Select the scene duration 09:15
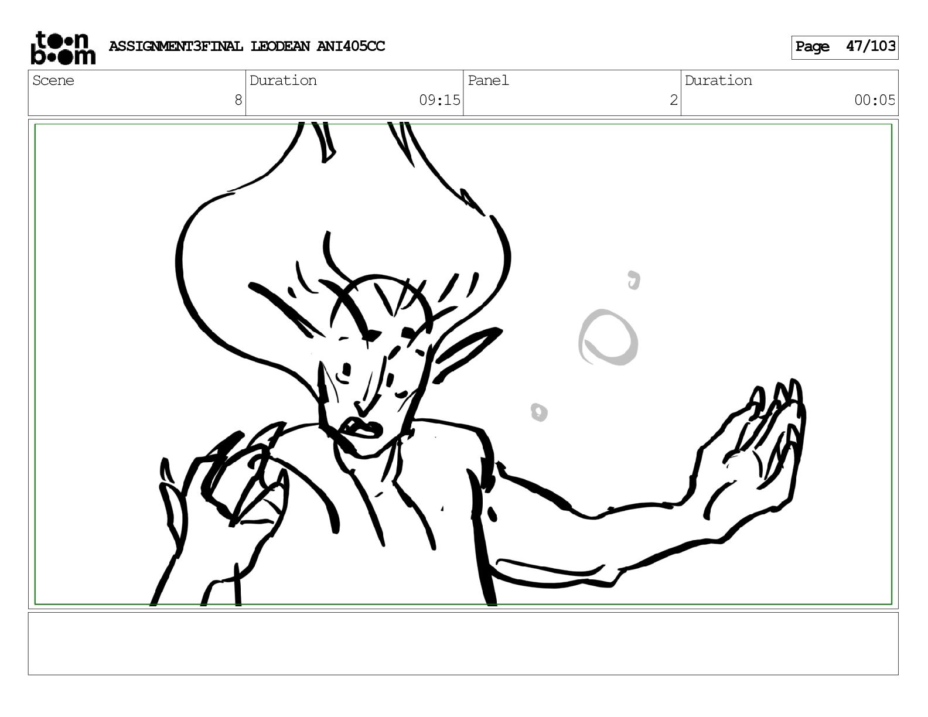The width and height of the screenshot is (928, 717). coord(439,100)
